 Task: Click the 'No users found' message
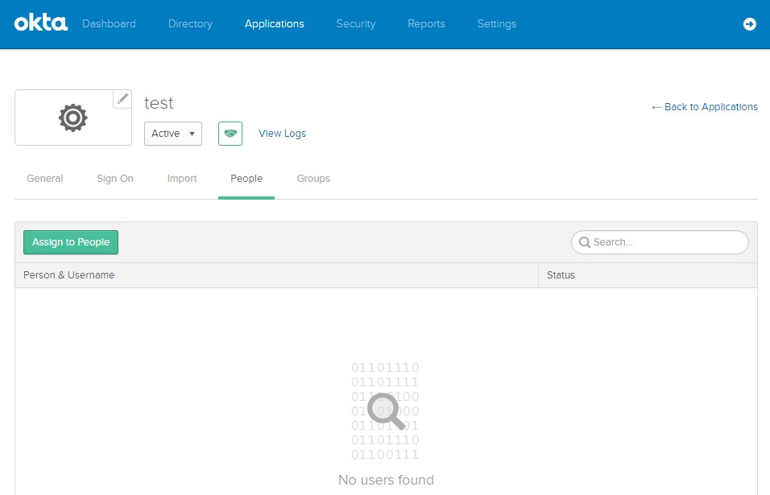pyautogui.click(x=386, y=480)
